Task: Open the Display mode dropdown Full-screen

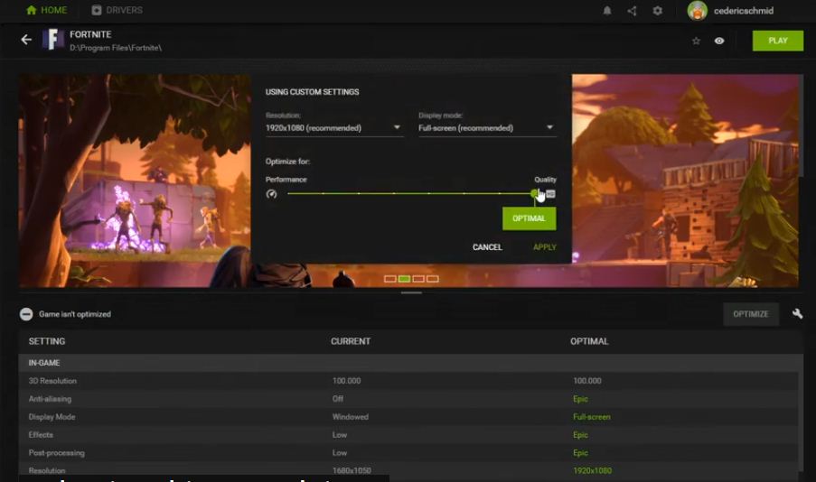Action: click(486, 128)
